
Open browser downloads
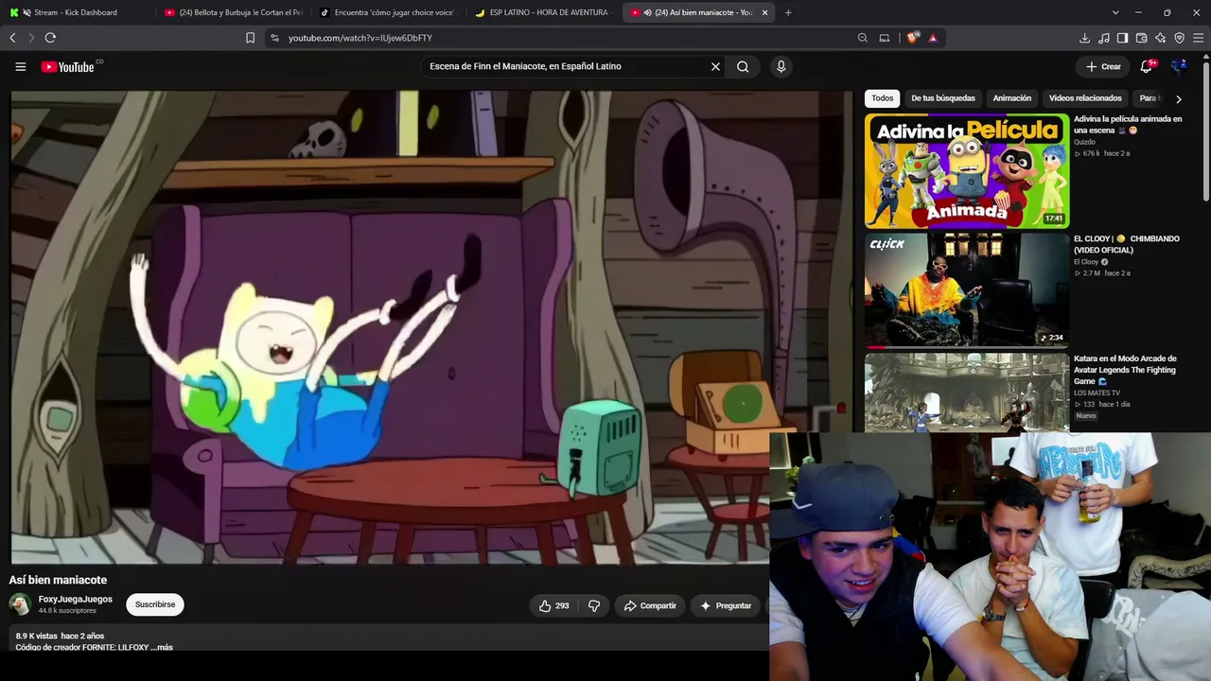coord(1084,38)
